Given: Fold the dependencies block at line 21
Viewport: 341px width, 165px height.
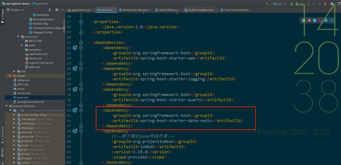Looking at the screenshot, I should click(81, 43).
